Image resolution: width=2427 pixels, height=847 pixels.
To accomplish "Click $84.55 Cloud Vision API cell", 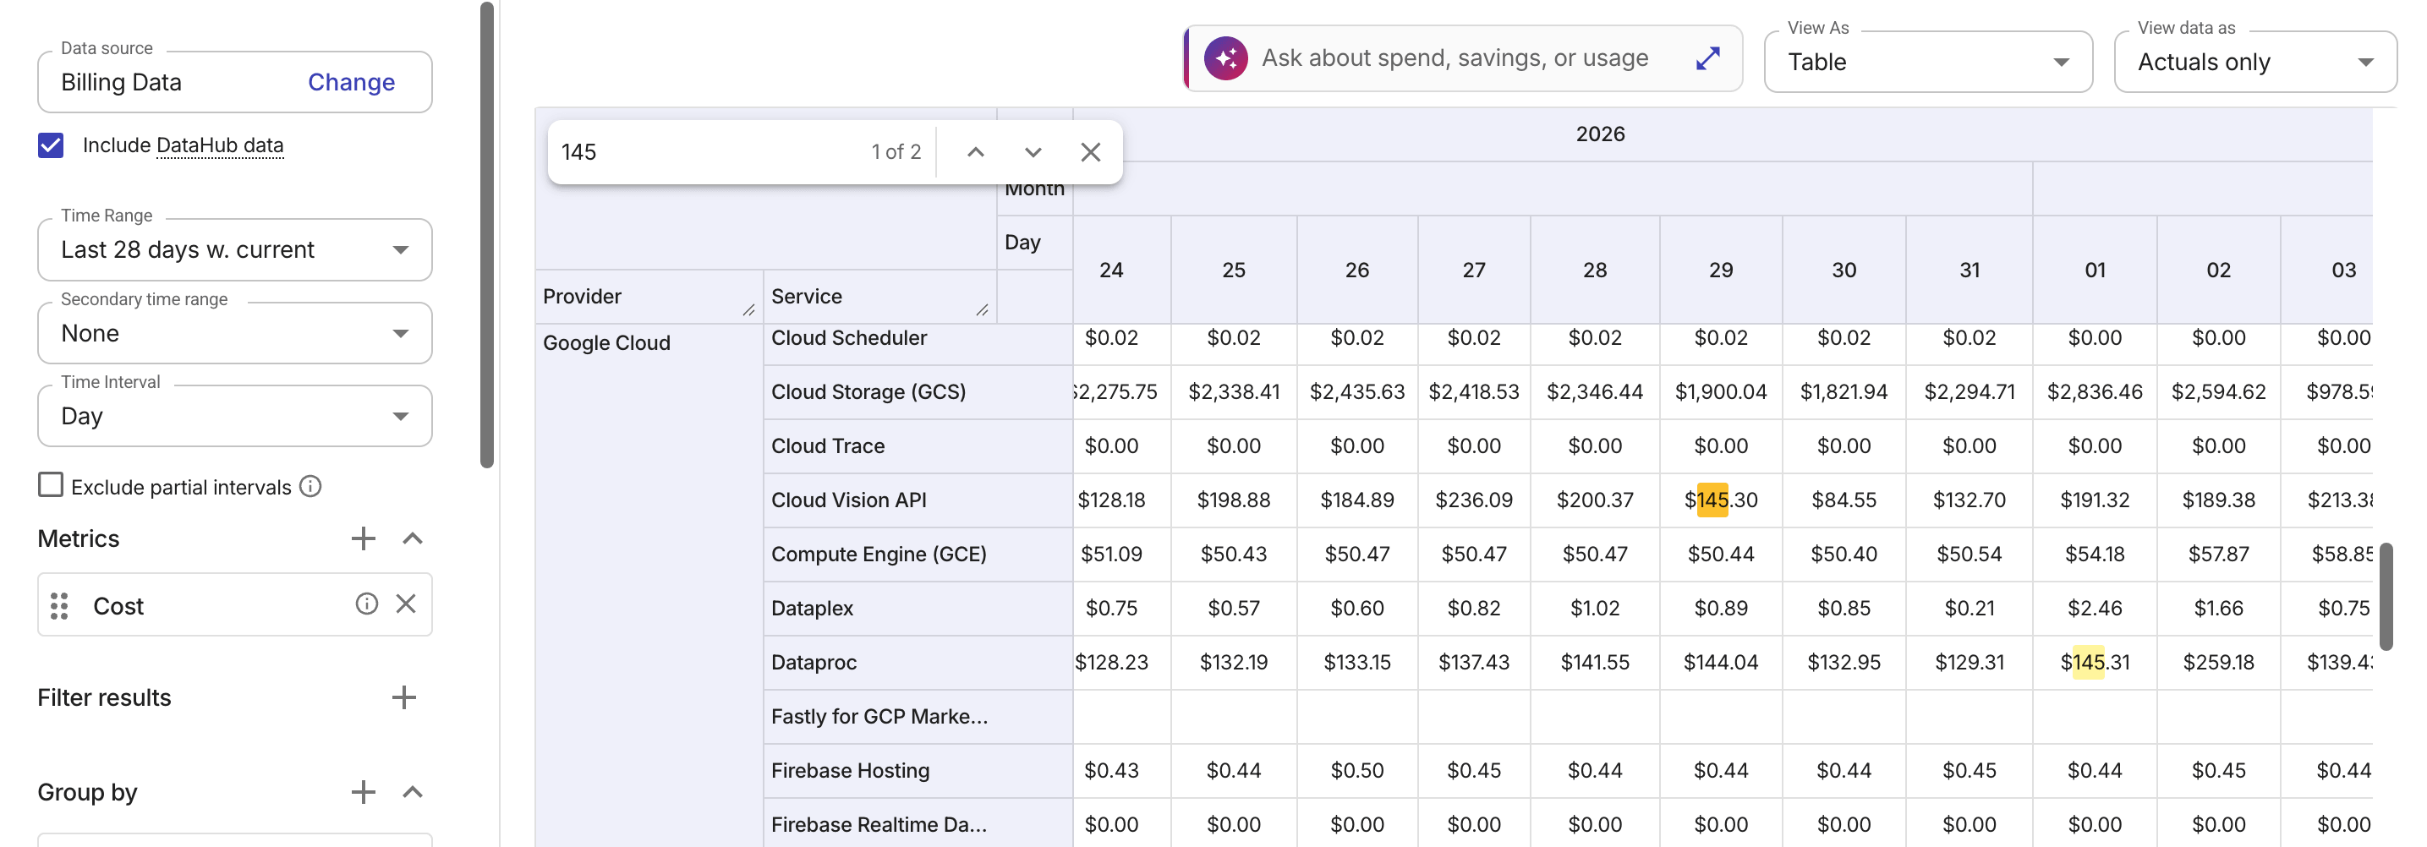I will pos(1843,500).
